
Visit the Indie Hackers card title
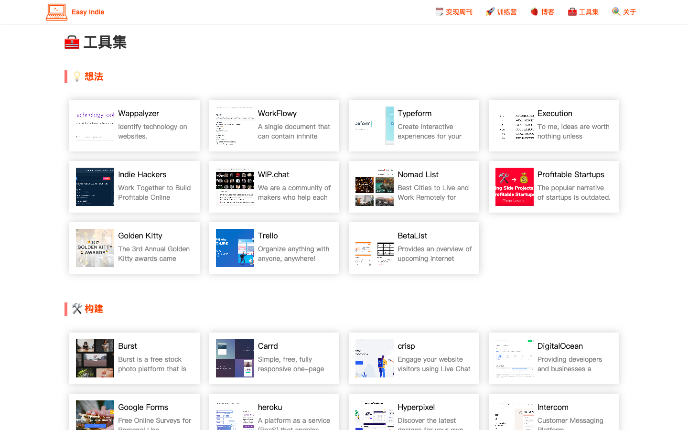(x=142, y=174)
